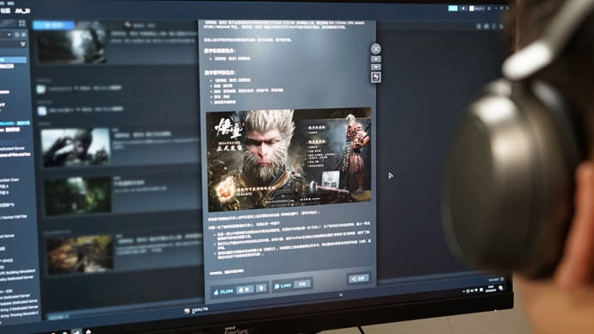This screenshot has height=334, width=594.
Task: Select the highlighted game in library list
Action: tap(13, 60)
